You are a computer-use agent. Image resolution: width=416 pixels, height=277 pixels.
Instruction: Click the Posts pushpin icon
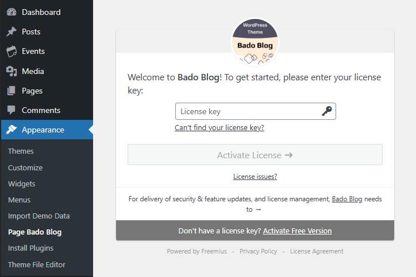click(x=11, y=32)
